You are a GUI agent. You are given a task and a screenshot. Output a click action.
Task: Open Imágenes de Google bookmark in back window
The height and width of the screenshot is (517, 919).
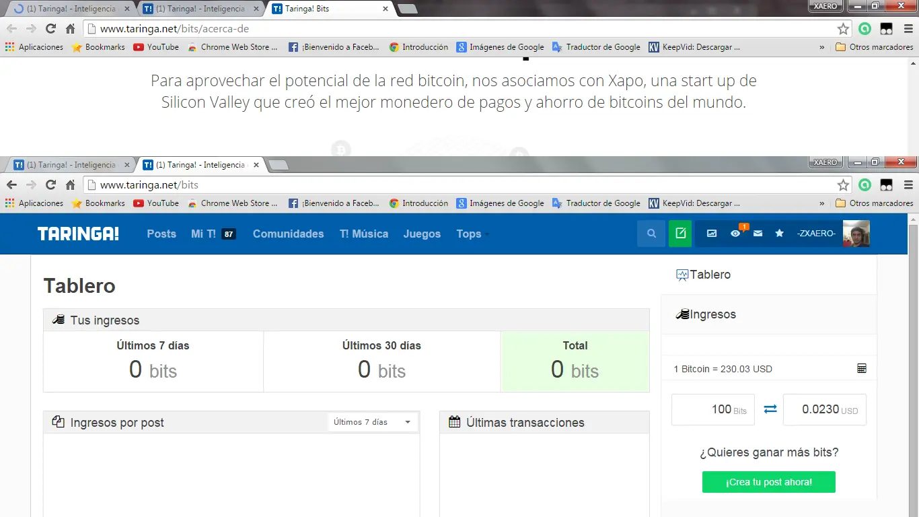501,47
